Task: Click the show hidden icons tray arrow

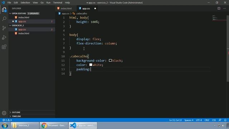Action: tap(215, 126)
